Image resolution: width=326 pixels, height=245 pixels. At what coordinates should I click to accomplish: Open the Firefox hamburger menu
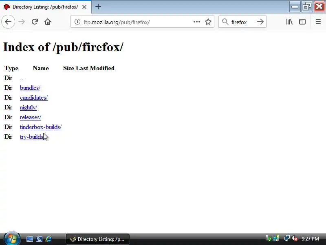(318, 22)
